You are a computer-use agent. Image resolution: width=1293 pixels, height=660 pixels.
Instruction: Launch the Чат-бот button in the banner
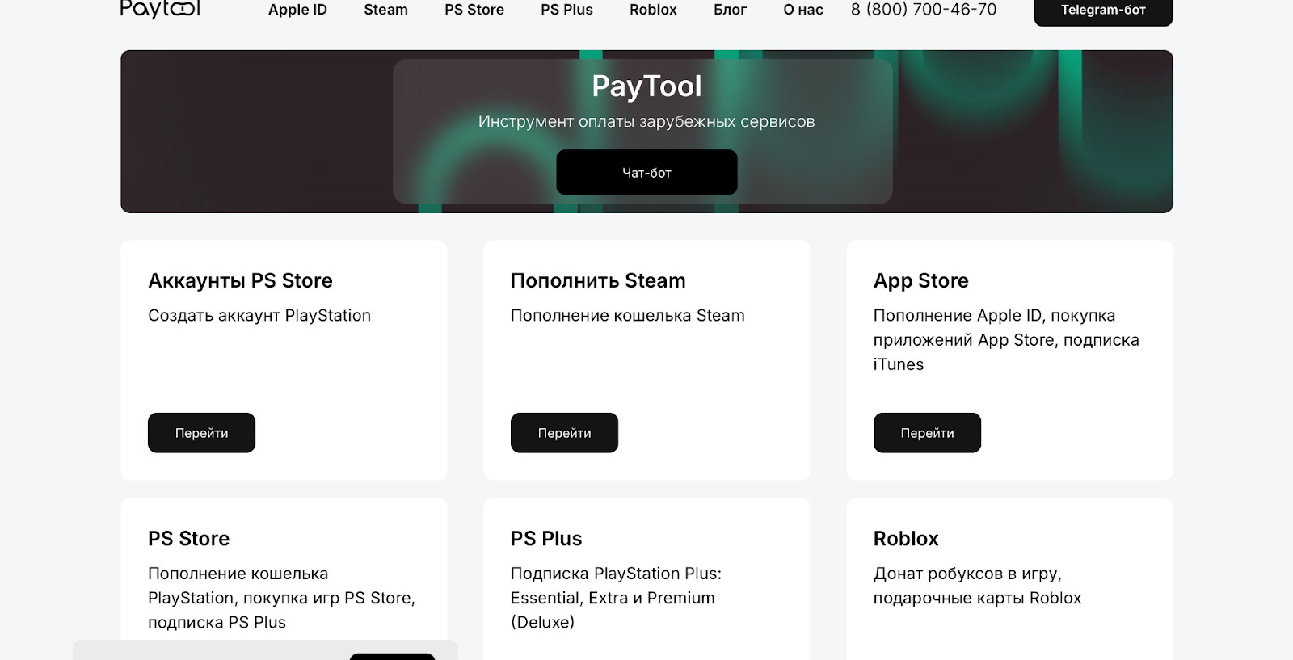click(x=646, y=172)
